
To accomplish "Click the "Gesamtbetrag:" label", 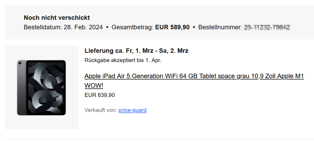I will [x=133, y=27].
